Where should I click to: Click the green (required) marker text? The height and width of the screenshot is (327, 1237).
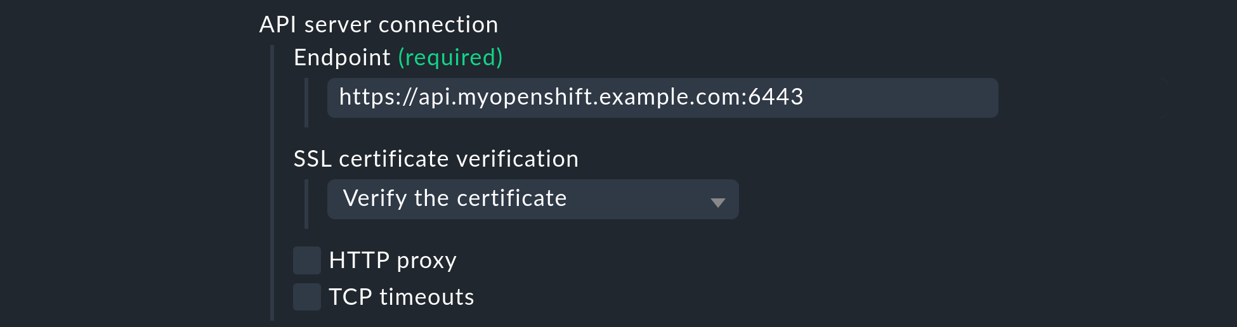[450, 58]
